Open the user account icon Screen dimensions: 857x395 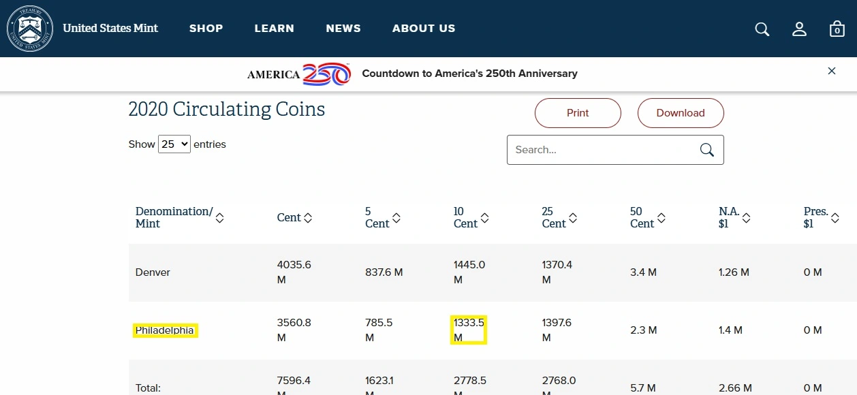pyautogui.click(x=800, y=29)
